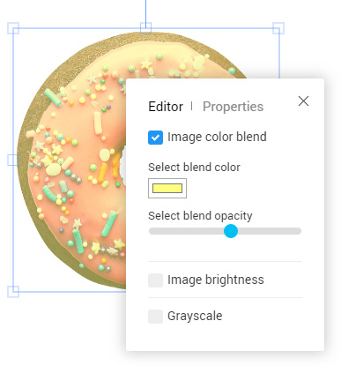Click the left-middle resize handle
341x366 pixels.
click(13, 160)
